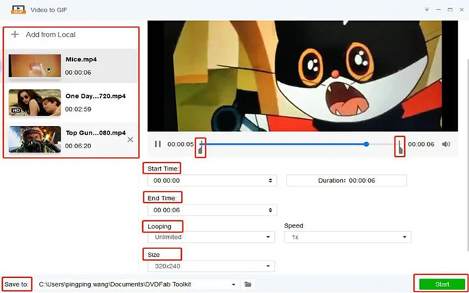Adjust the Start Time stepper arrows
Viewport: 469px width, 293px height.
tap(271, 181)
